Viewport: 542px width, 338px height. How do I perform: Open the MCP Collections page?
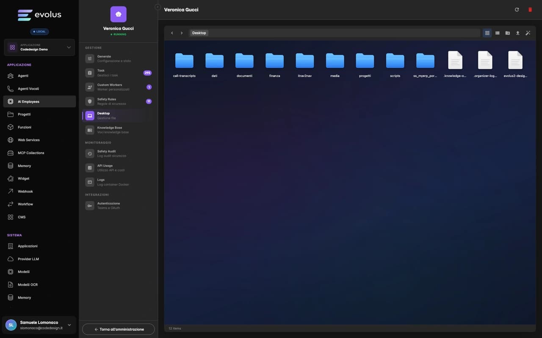[31, 153]
